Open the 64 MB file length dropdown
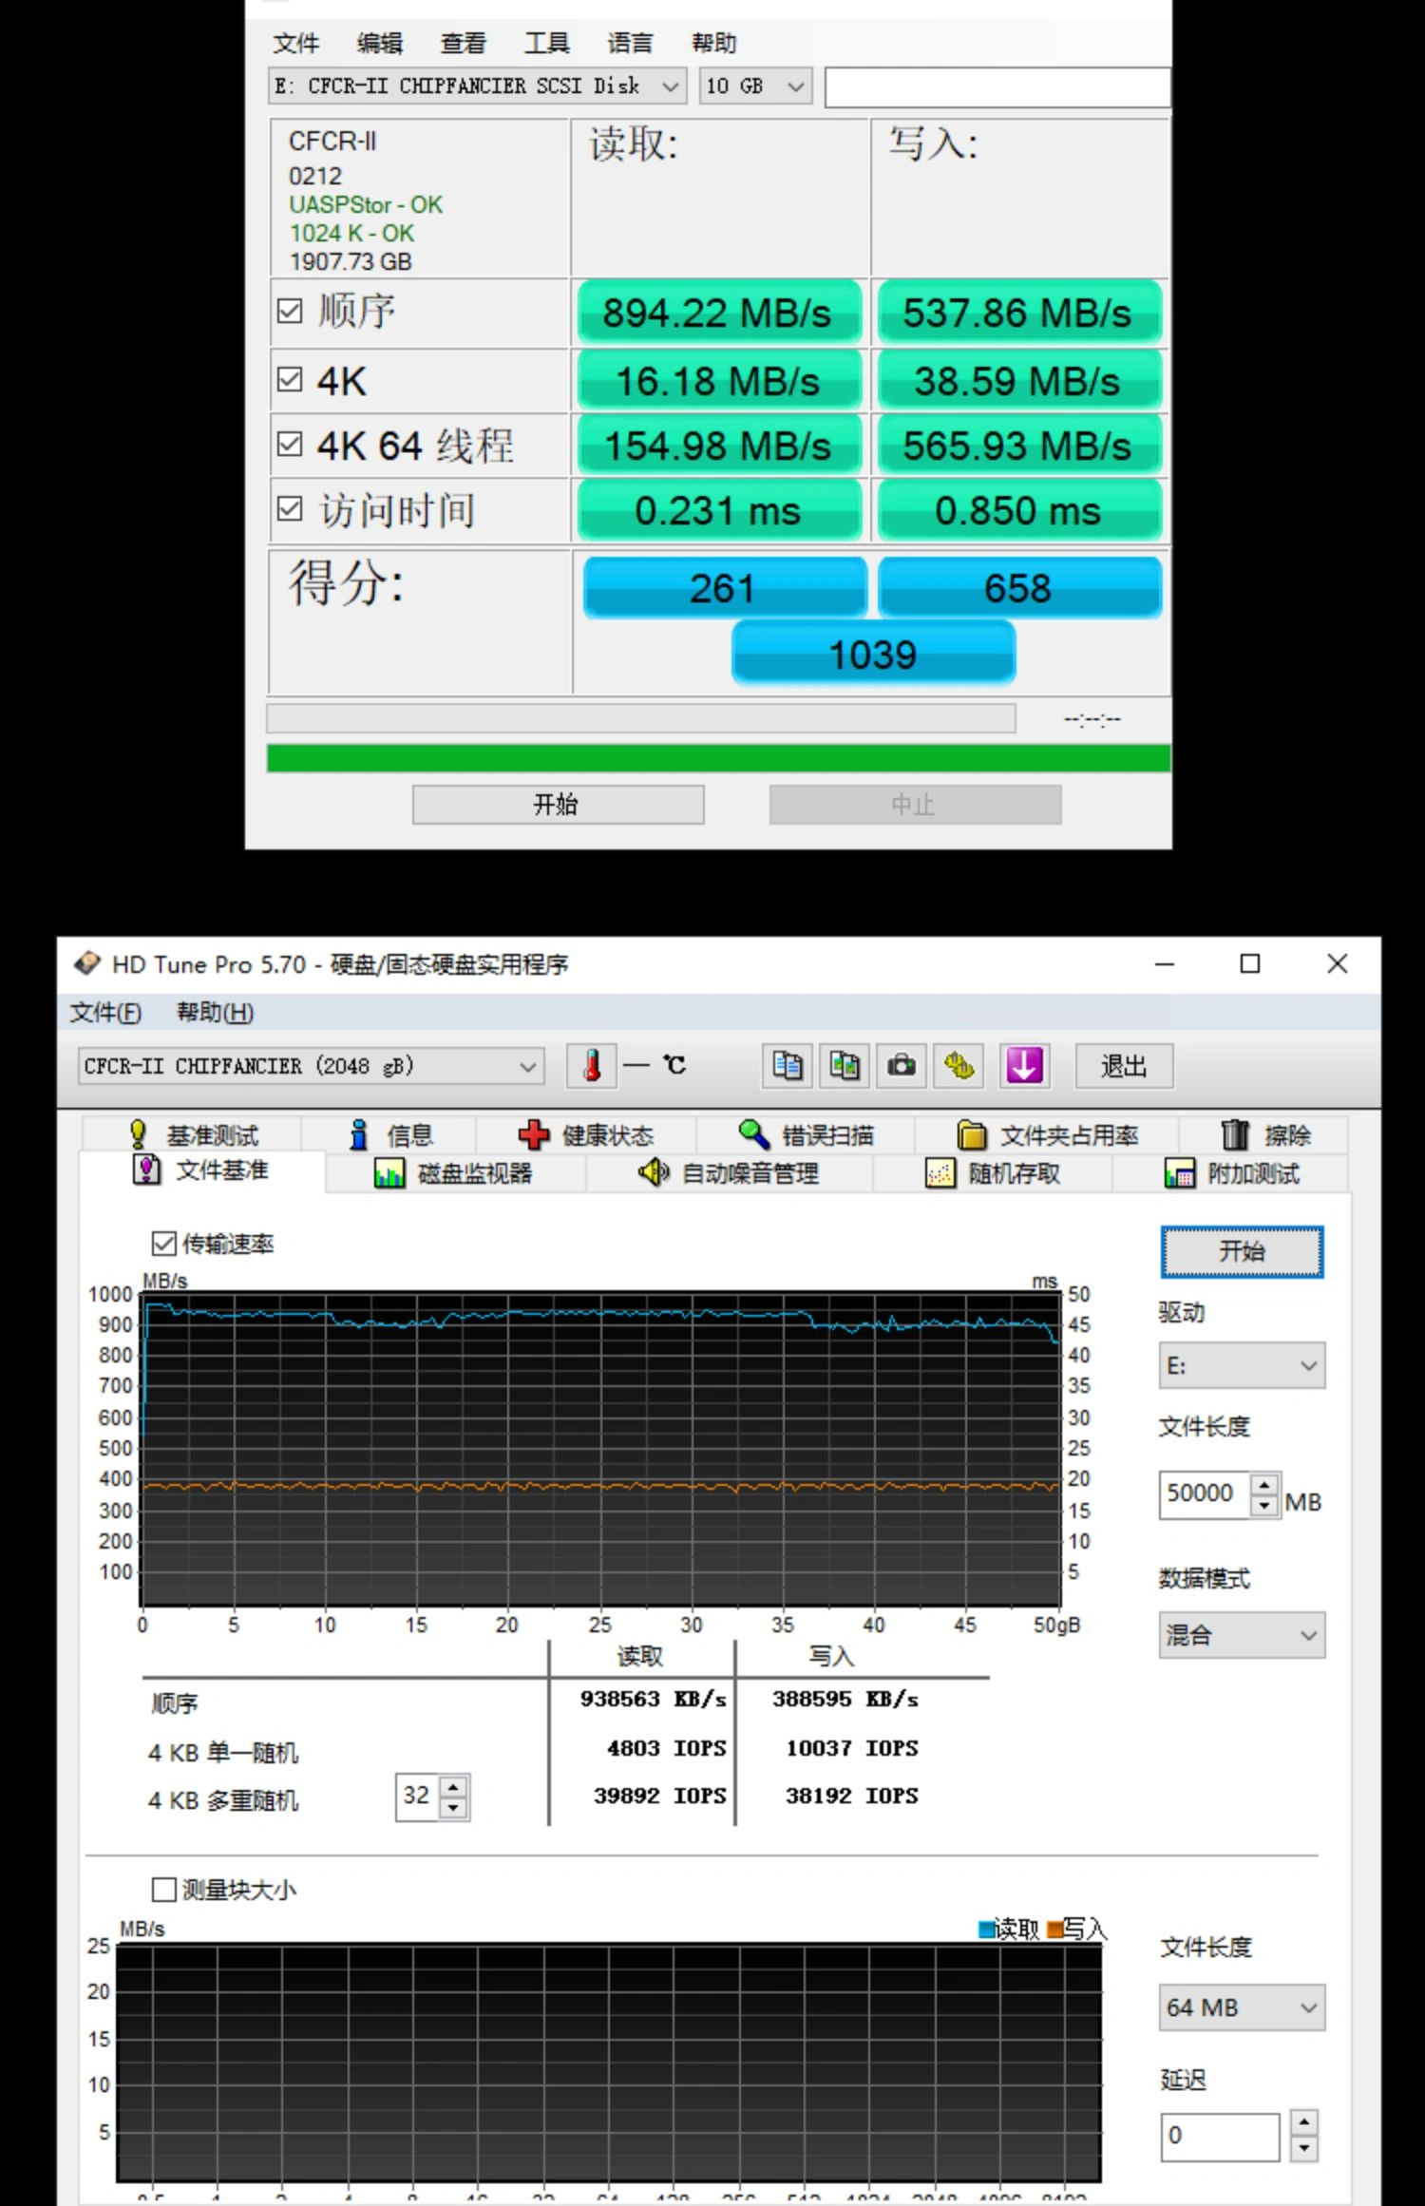The height and width of the screenshot is (2206, 1425). pos(1242,2006)
